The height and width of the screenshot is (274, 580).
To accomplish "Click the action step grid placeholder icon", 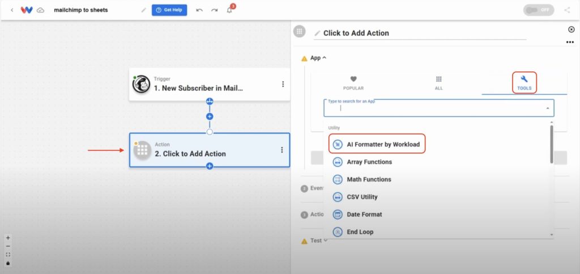I will click(x=142, y=150).
